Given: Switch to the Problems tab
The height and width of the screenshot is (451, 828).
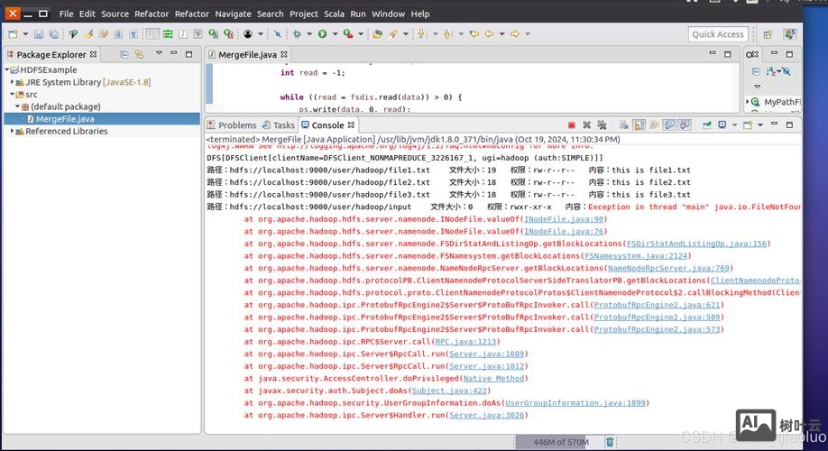Looking at the screenshot, I should pyautogui.click(x=237, y=125).
